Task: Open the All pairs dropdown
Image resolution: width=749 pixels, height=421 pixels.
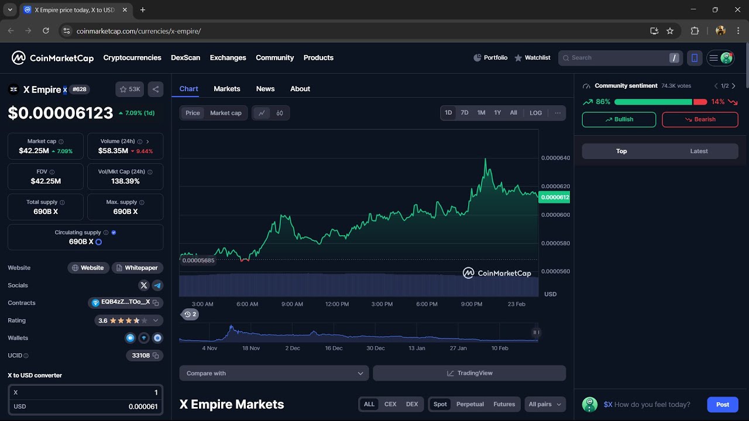Action: 545,404
